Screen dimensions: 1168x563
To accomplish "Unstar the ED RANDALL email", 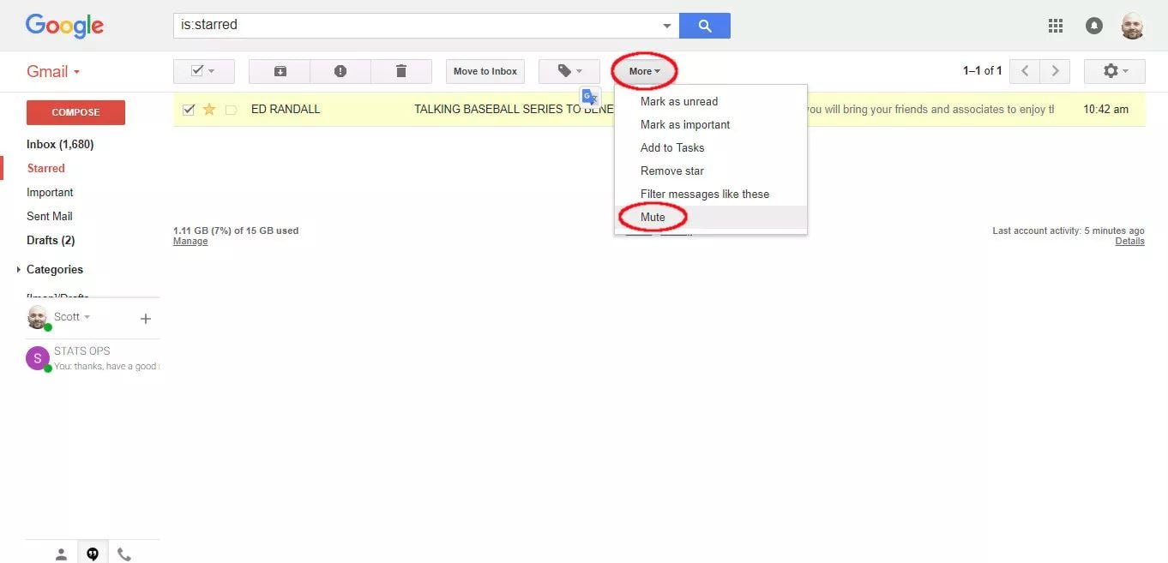I will pos(209,110).
